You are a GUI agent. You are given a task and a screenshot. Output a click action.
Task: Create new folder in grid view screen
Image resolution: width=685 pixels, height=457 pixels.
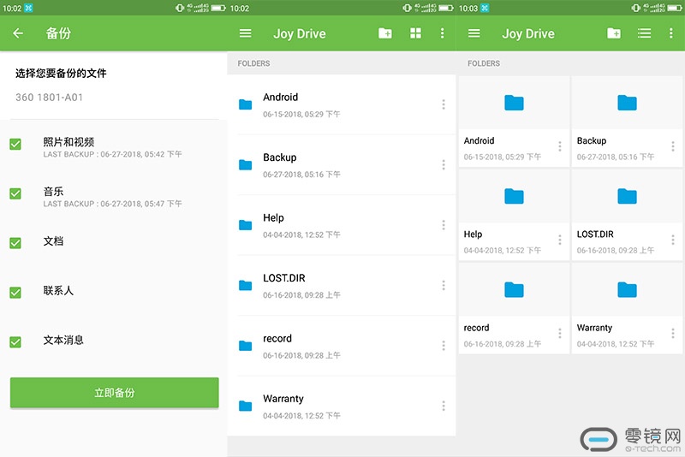(614, 33)
